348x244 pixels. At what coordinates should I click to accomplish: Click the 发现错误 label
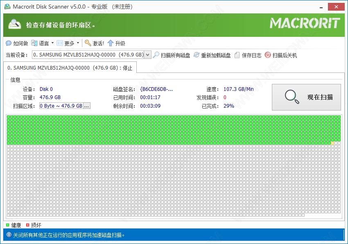tap(208, 97)
